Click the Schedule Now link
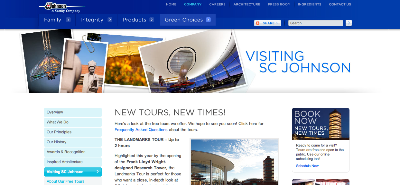400x185 pixels. (x=307, y=166)
